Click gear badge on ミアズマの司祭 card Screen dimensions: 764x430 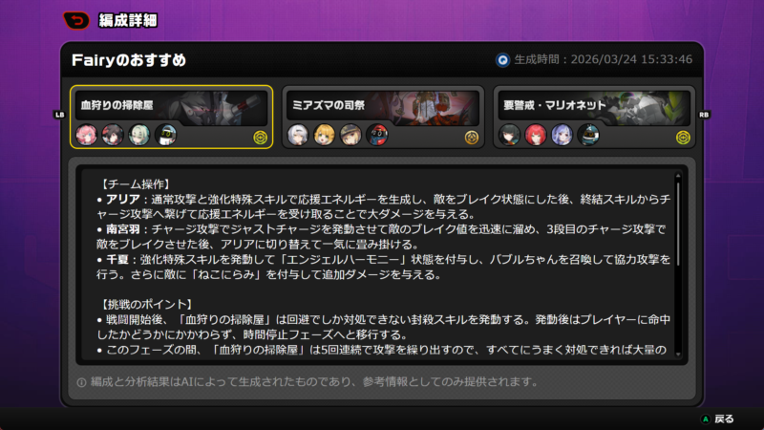(471, 138)
